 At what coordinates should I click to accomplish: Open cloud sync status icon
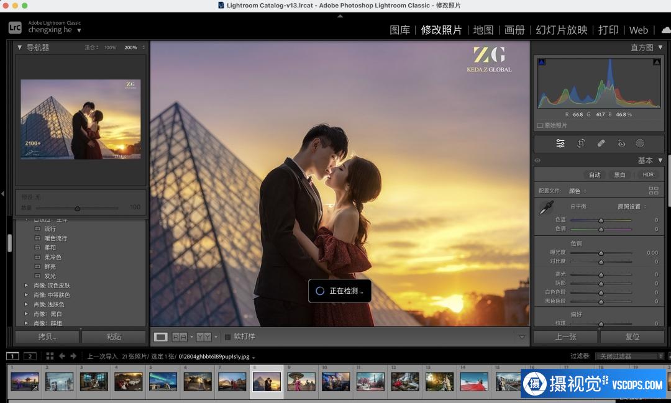pos(666,30)
